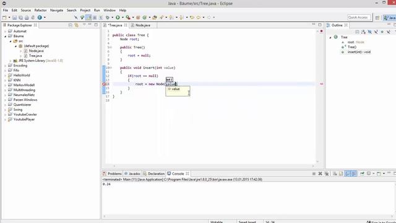Click the green New Java Class icon

145,17
